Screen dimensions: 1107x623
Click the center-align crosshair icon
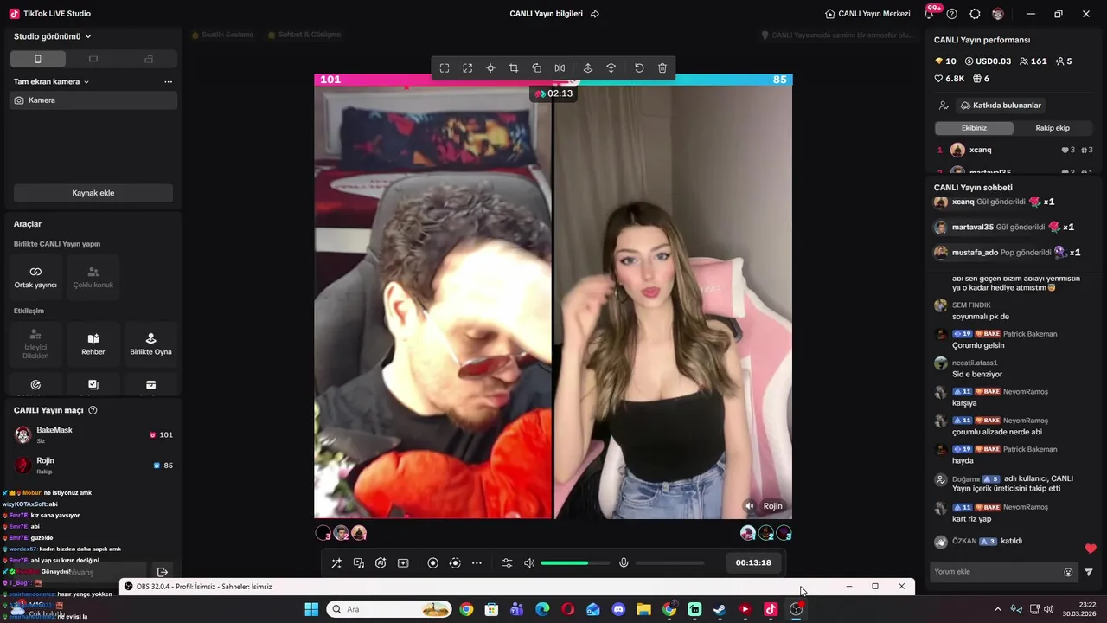[x=490, y=68]
